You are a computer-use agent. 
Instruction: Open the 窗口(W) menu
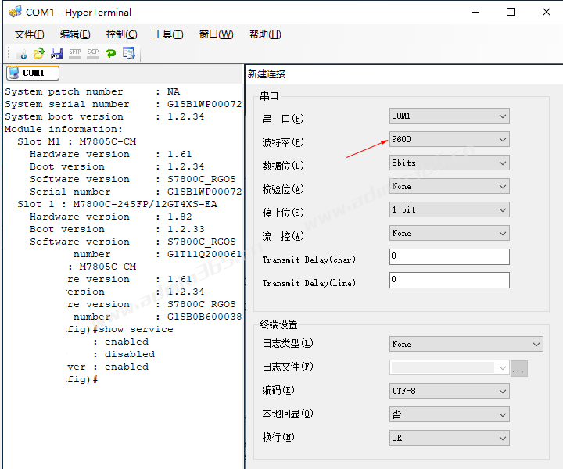[x=216, y=34]
